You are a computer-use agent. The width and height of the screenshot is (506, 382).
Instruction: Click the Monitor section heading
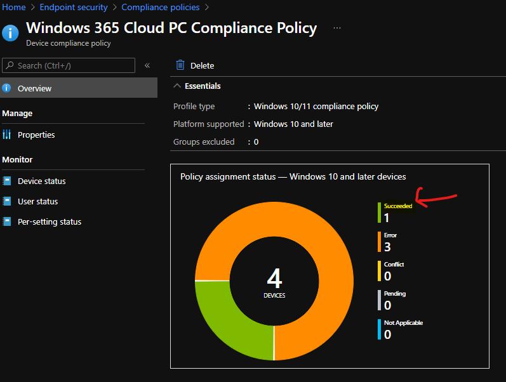coord(17,160)
